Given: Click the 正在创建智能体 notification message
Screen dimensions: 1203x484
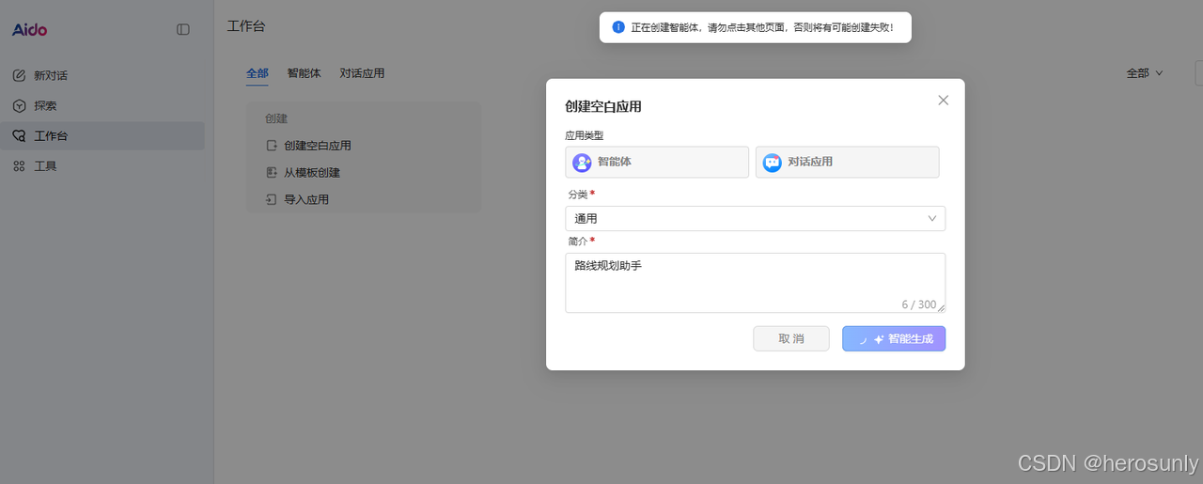Looking at the screenshot, I should 762,27.
